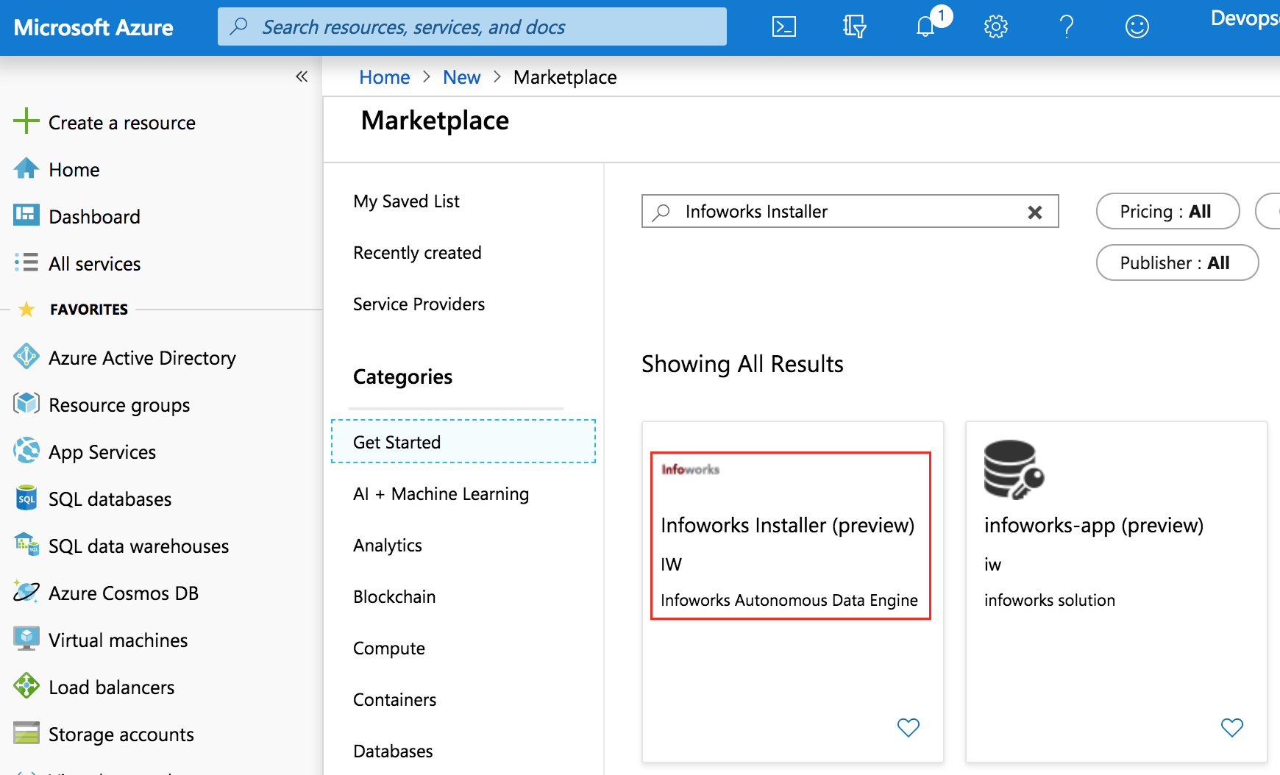The image size is (1280, 775).
Task: Save infoworks-app with heart icon
Action: tap(1232, 727)
